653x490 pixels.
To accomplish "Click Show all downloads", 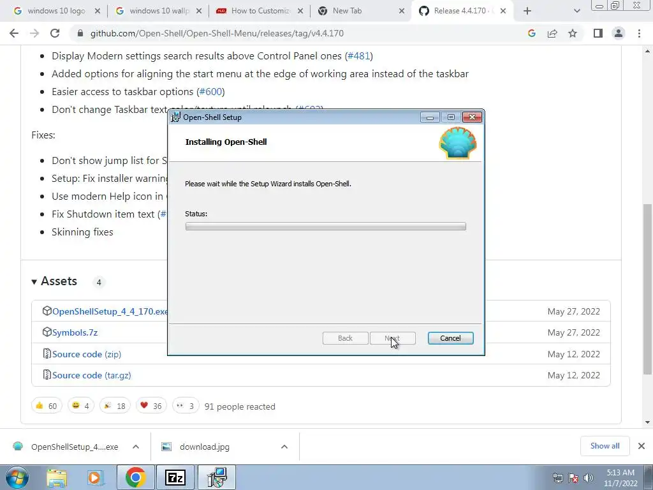I will 605,446.
